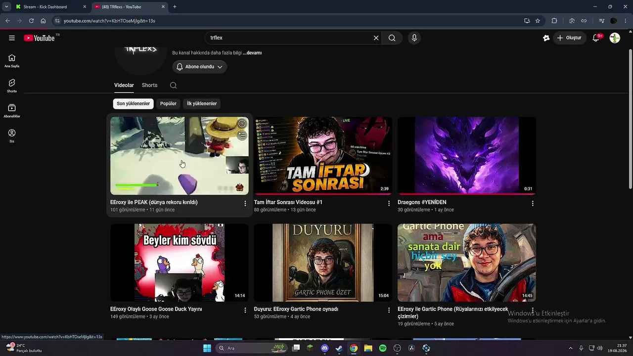This screenshot has width=633, height=356.
Task: Add the PEAK video to the queue
Action: tap(242, 134)
